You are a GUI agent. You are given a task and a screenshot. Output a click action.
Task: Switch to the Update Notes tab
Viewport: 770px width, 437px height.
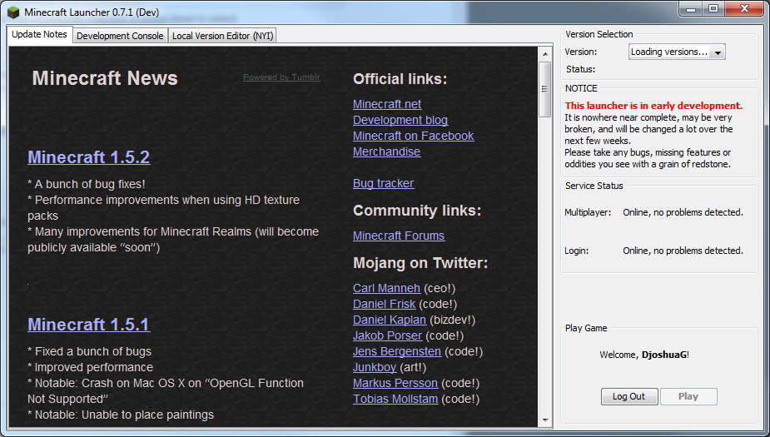(39, 34)
